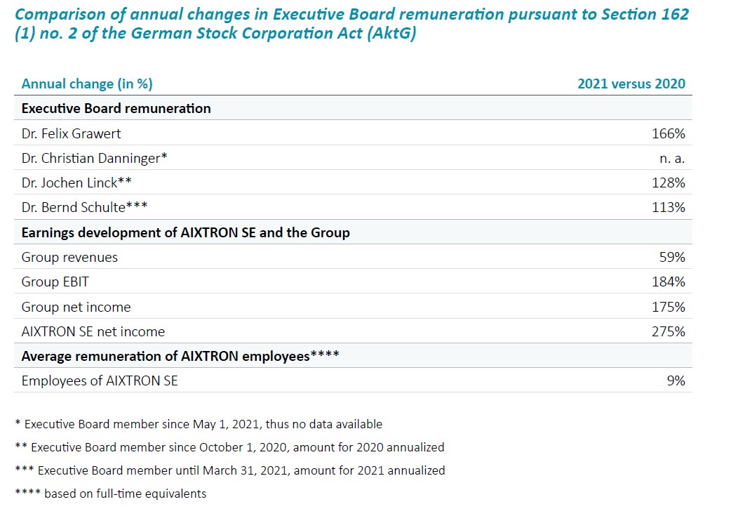Click the "Average remuneration of AIXTRON employees" heading
The image size is (738, 516).
click(180, 357)
